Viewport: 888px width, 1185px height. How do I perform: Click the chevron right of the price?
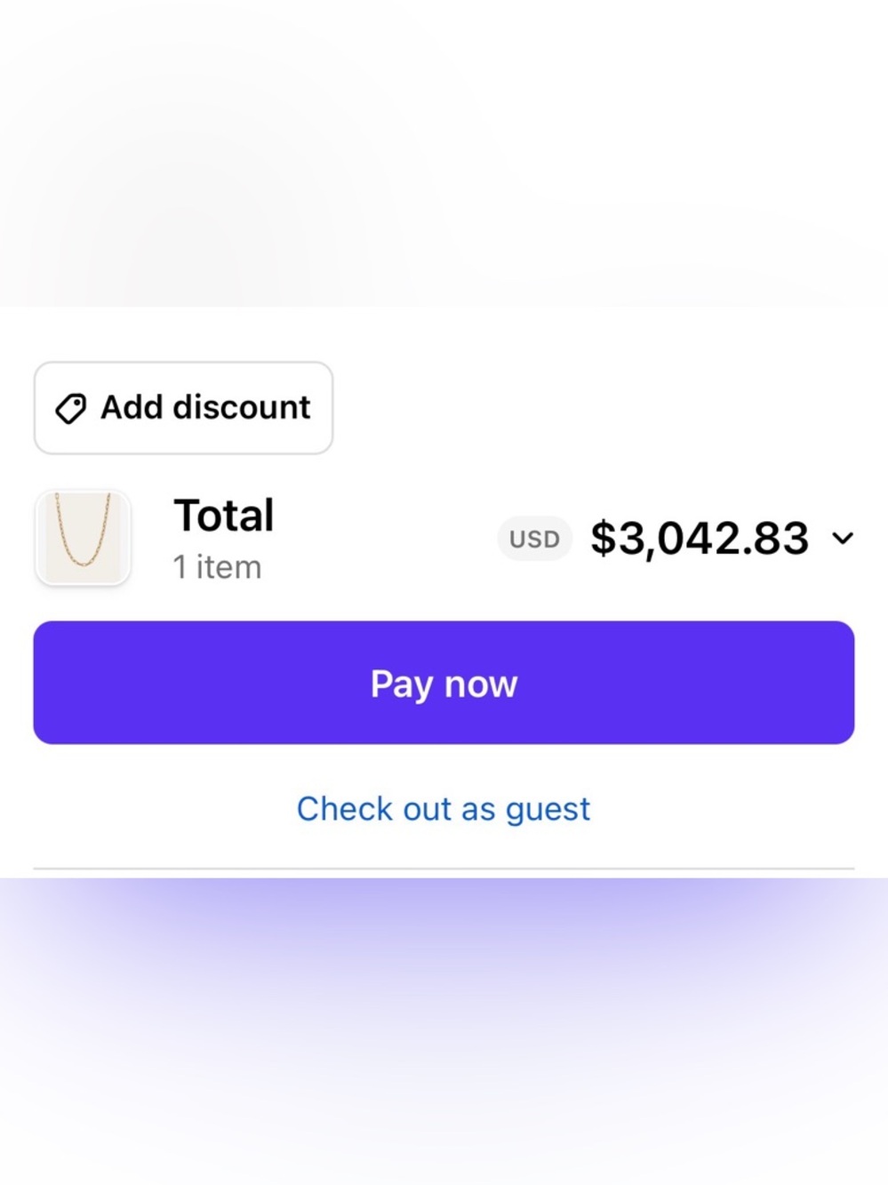tap(843, 538)
